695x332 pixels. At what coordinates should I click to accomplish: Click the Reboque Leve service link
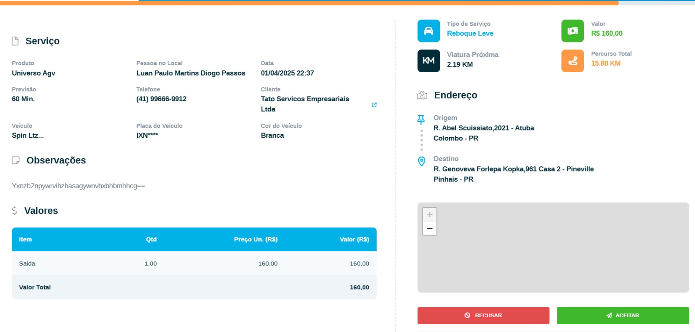(470, 33)
